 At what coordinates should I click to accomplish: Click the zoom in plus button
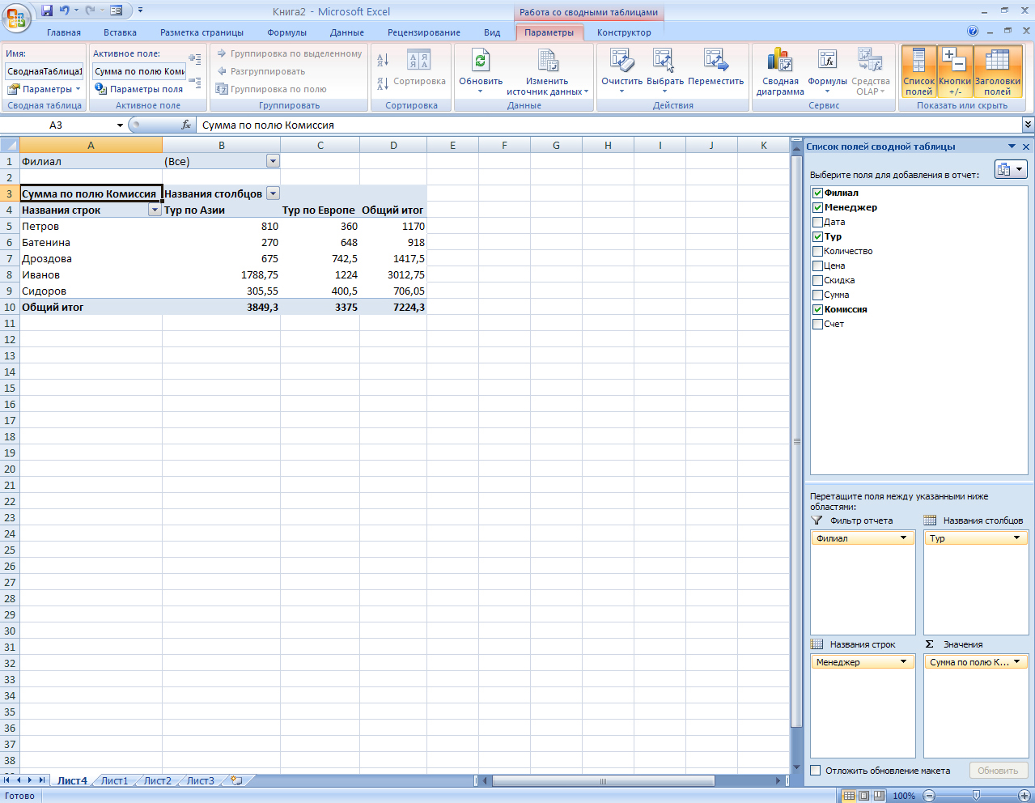tap(1024, 796)
